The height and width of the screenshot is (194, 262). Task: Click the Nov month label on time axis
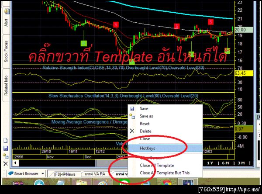click(50, 157)
